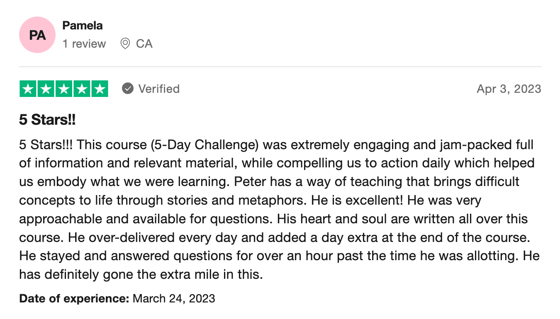Select the CA location label
The height and width of the screenshot is (319, 560).
(x=144, y=43)
